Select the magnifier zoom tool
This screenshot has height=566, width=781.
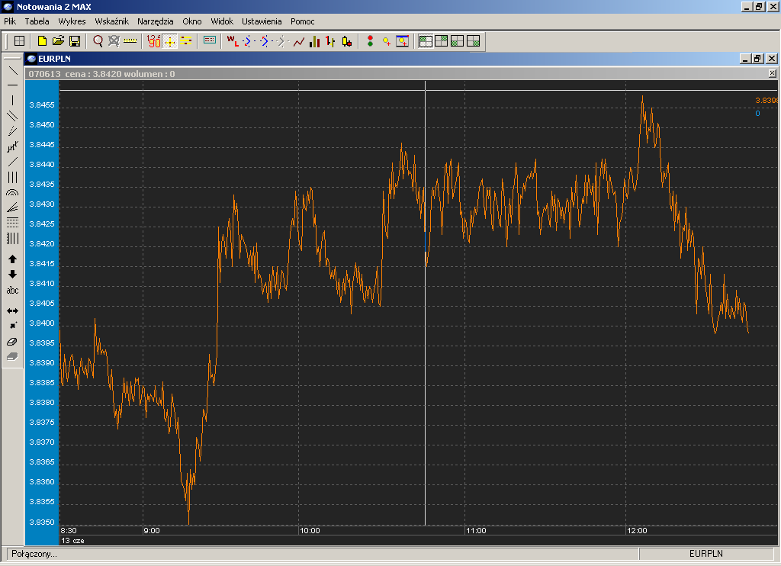[98, 41]
